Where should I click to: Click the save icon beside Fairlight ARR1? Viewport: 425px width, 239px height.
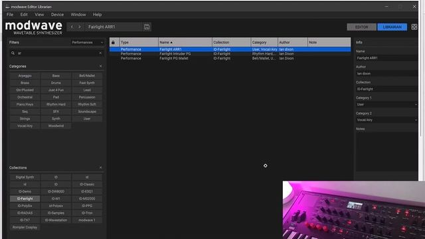tap(147, 27)
